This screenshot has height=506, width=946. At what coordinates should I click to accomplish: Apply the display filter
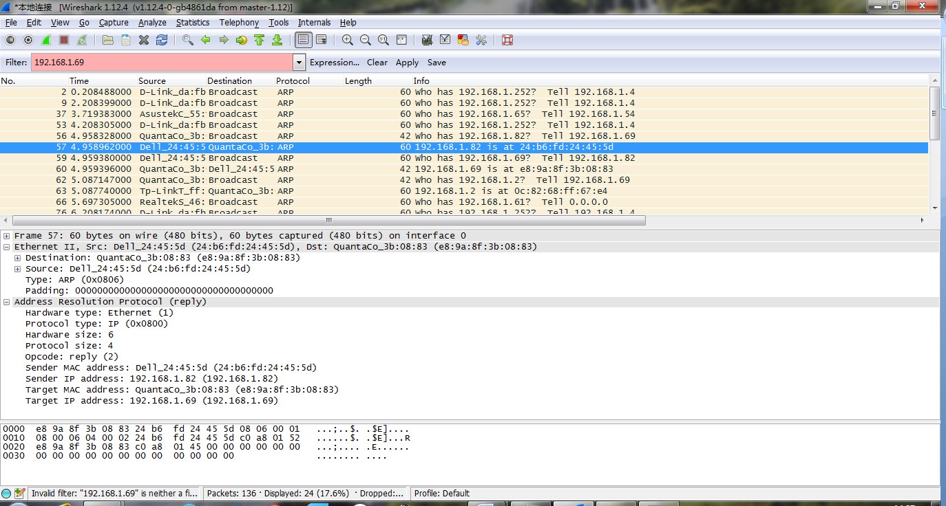pos(407,62)
